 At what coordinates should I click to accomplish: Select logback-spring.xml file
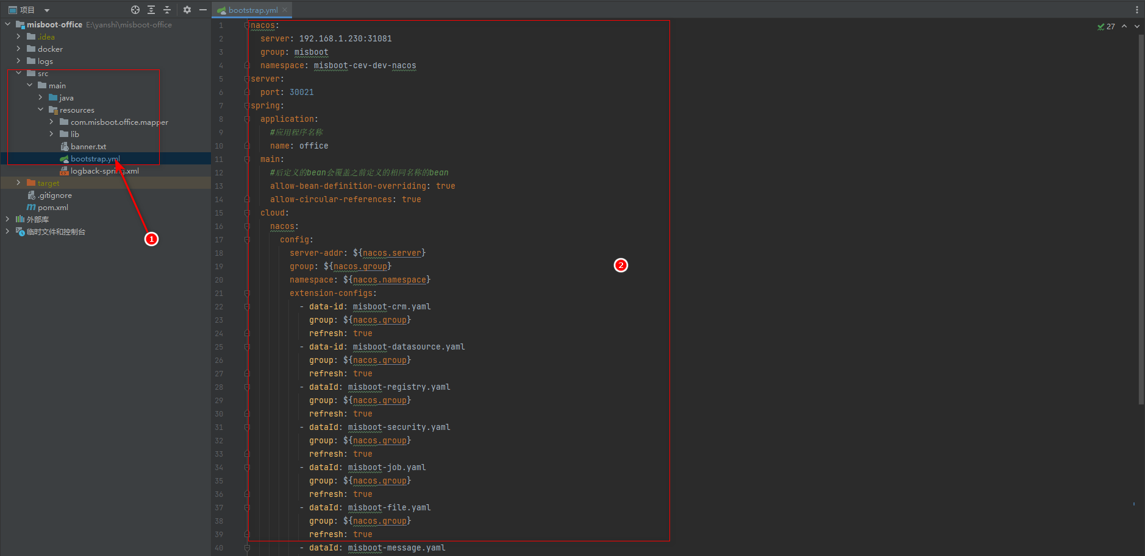pyautogui.click(x=105, y=171)
